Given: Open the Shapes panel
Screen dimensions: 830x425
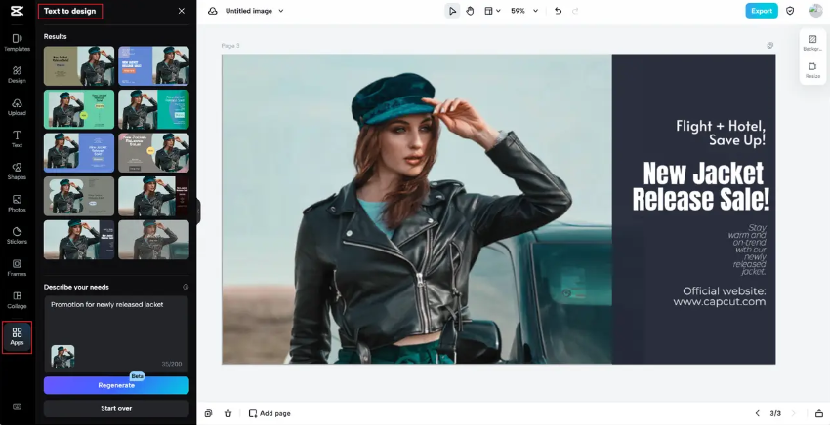Looking at the screenshot, I should click(x=17, y=172).
